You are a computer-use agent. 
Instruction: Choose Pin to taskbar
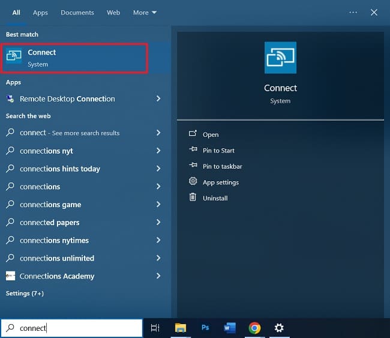[223, 166]
